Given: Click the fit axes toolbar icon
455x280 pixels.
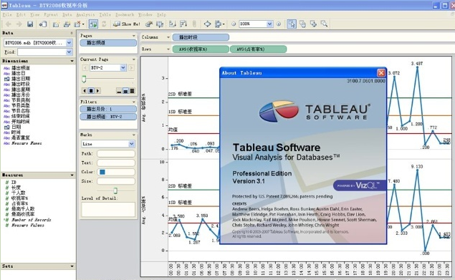Looking at the screenshot, I should click(x=207, y=24).
